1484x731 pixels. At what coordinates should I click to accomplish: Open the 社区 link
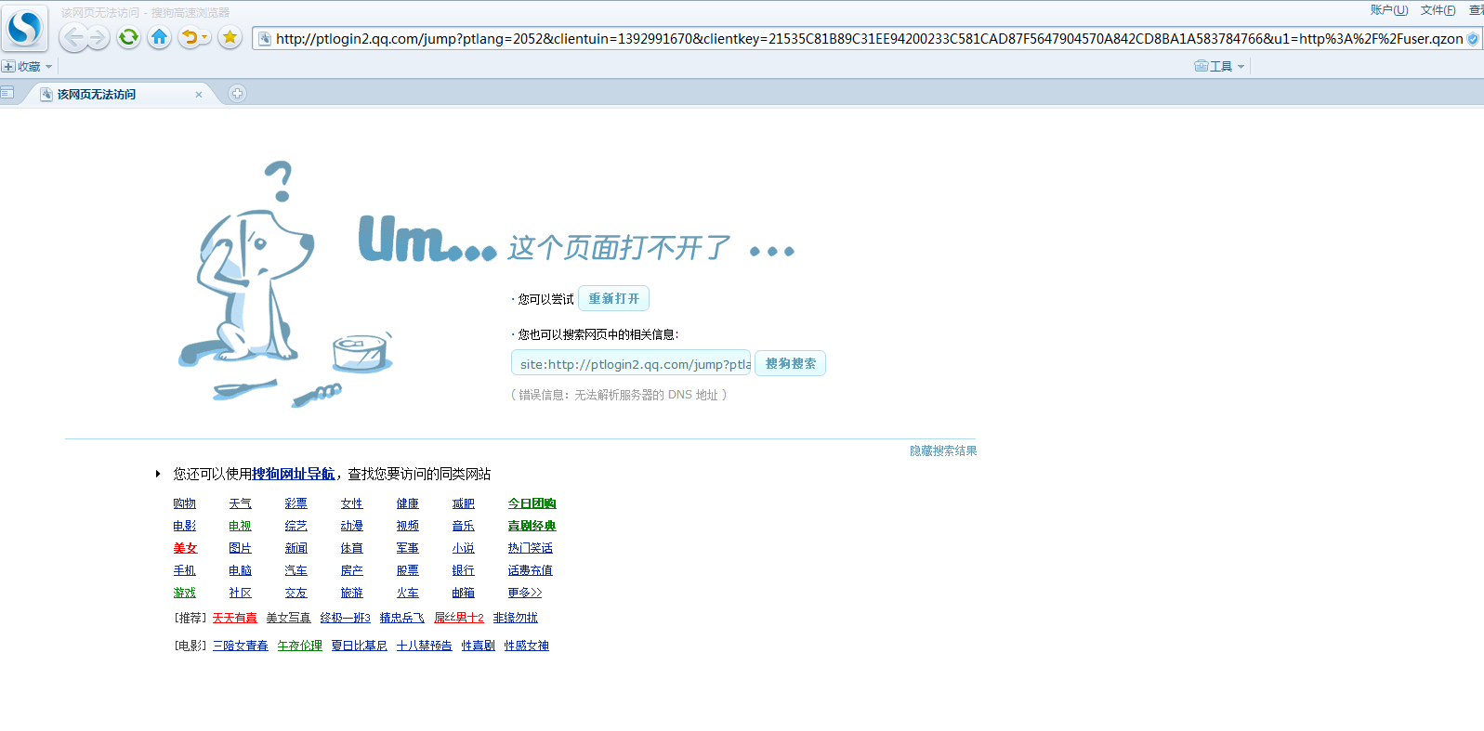[240, 593]
